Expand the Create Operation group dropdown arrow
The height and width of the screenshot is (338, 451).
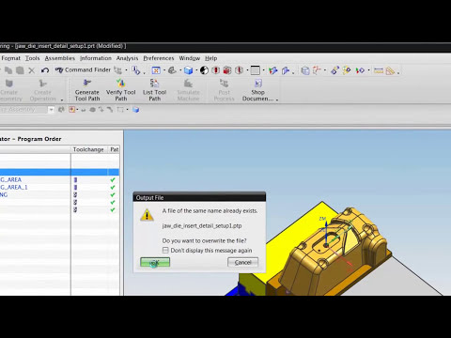coord(62,100)
